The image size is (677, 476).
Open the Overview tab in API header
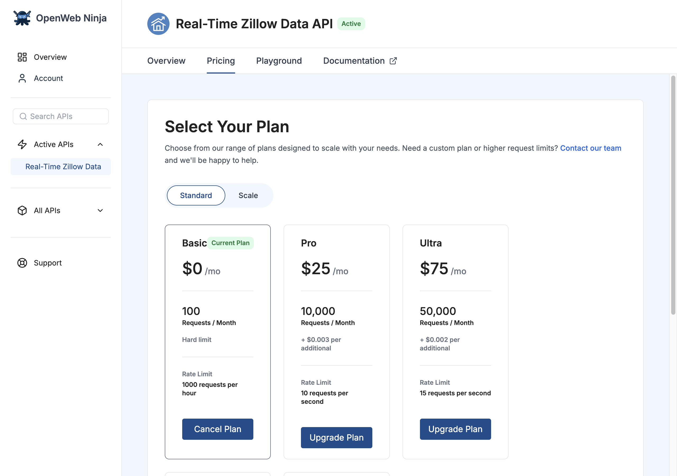click(166, 61)
